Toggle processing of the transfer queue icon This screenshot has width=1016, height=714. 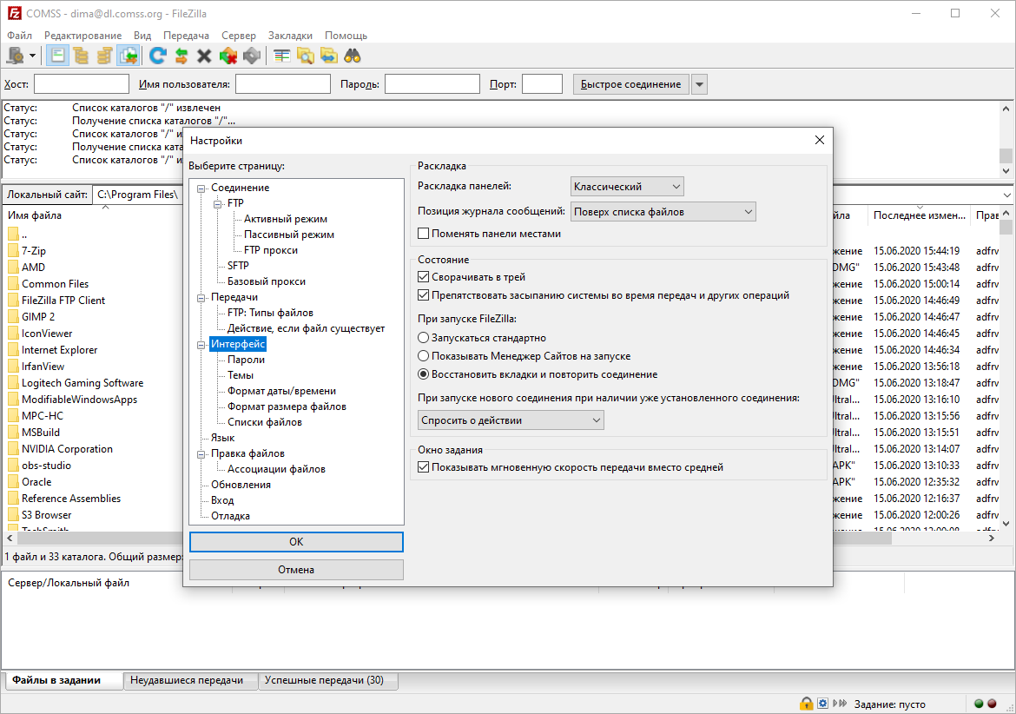click(181, 56)
